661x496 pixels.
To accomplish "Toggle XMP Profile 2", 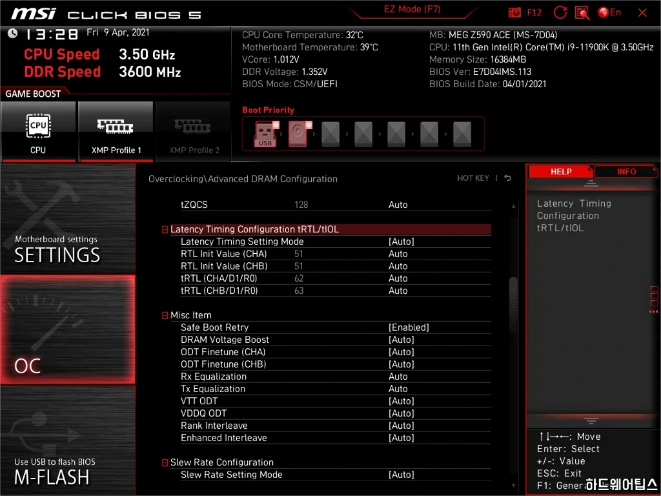I will (194, 132).
